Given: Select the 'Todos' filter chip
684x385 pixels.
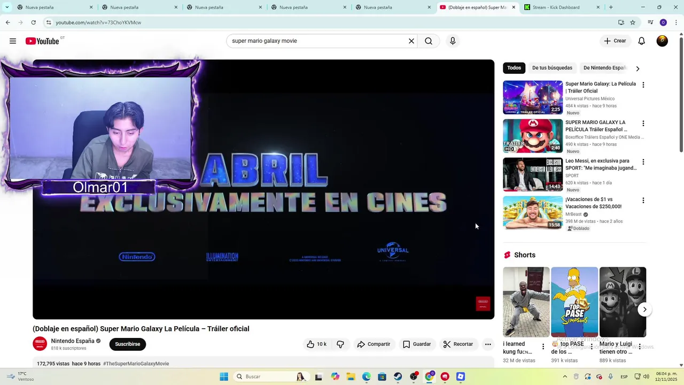Looking at the screenshot, I should [x=514, y=68].
